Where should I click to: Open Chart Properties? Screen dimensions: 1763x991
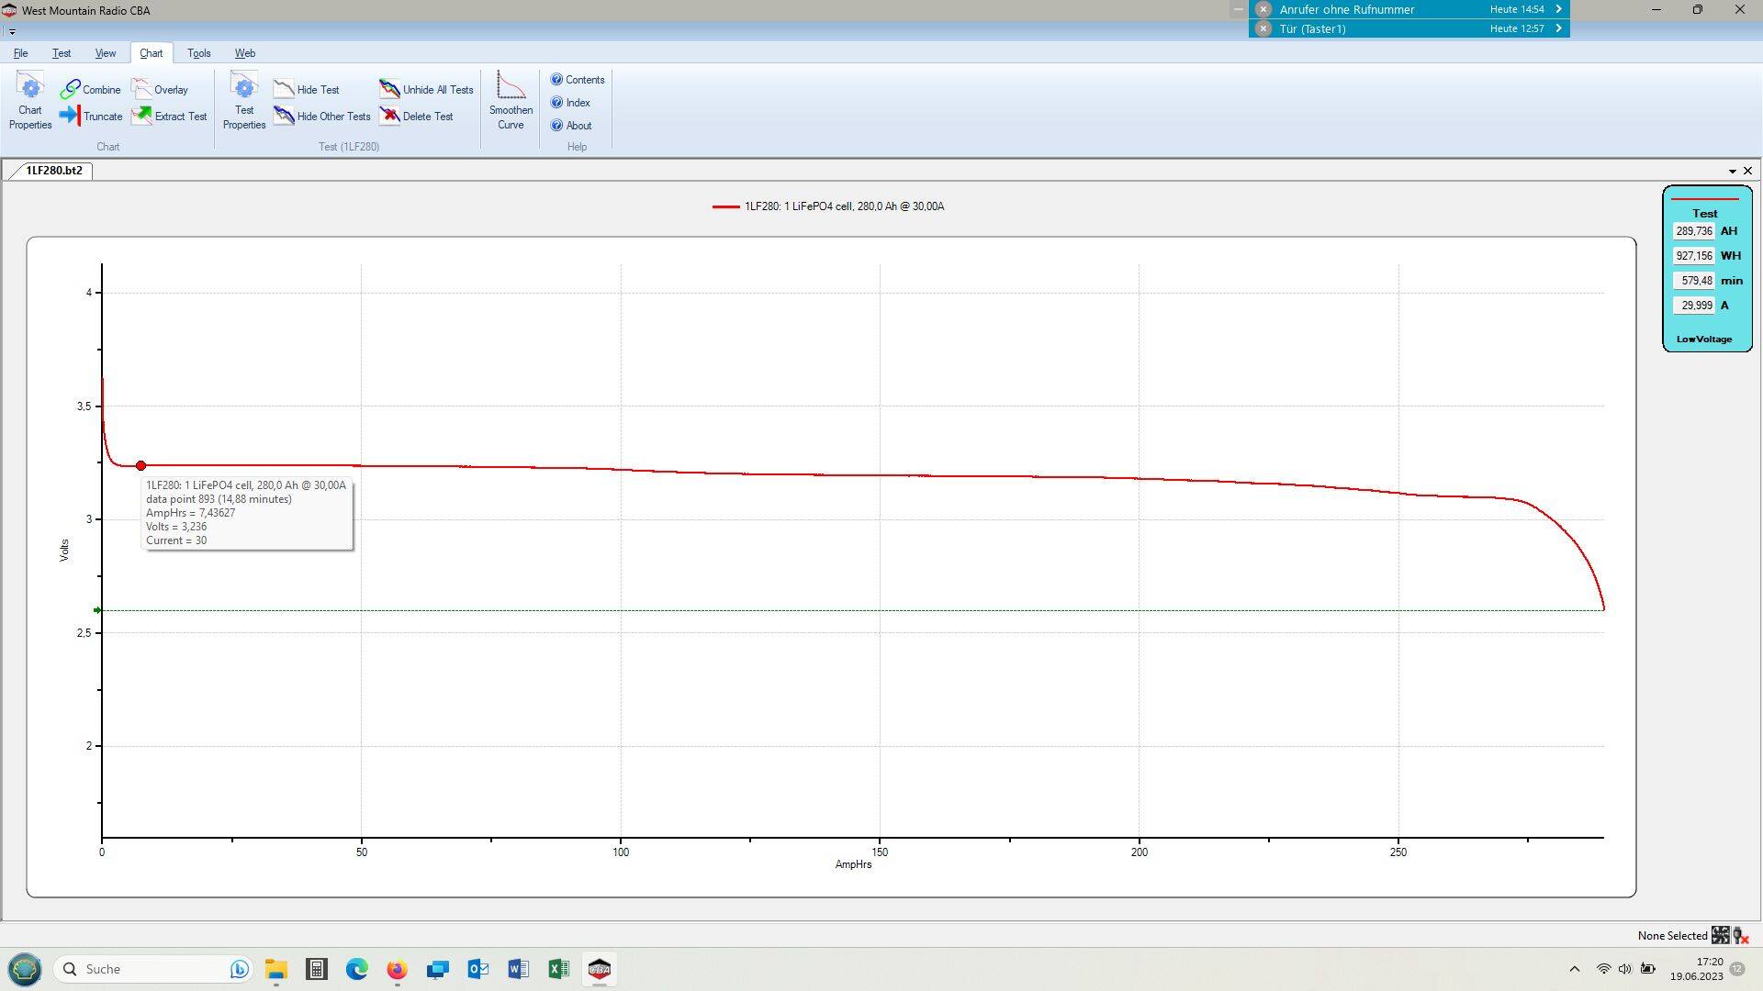tap(30, 102)
